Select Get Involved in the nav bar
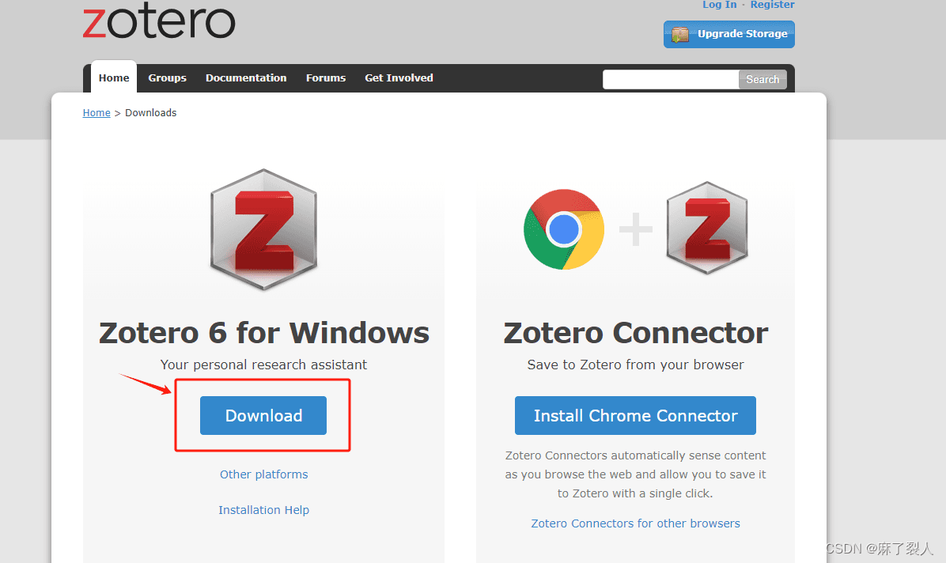 [399, 77]
